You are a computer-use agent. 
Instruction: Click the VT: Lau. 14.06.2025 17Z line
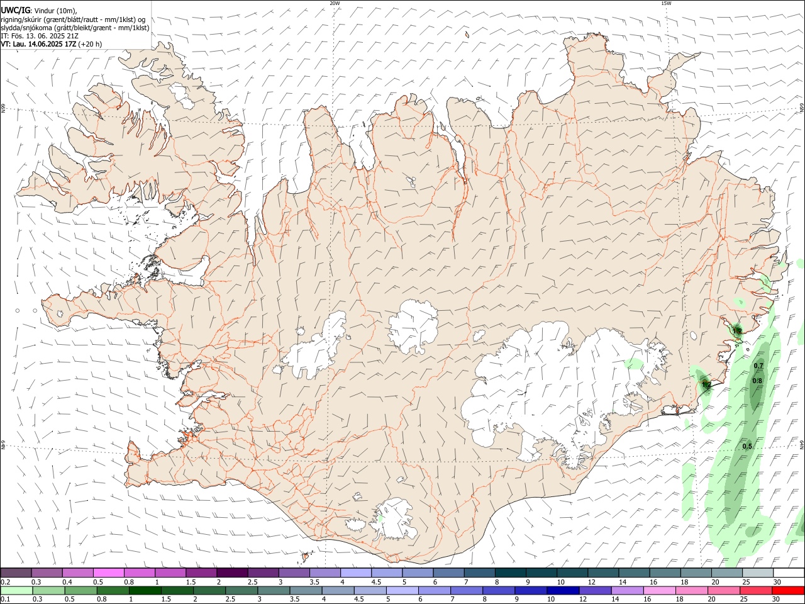point(51,44)
